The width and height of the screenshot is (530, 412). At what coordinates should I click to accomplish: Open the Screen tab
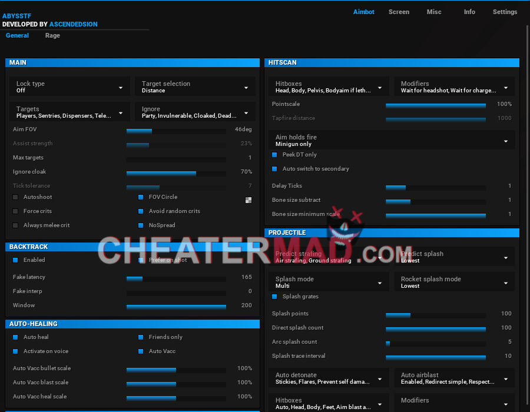pyautogui.click(x=399, y=12)
